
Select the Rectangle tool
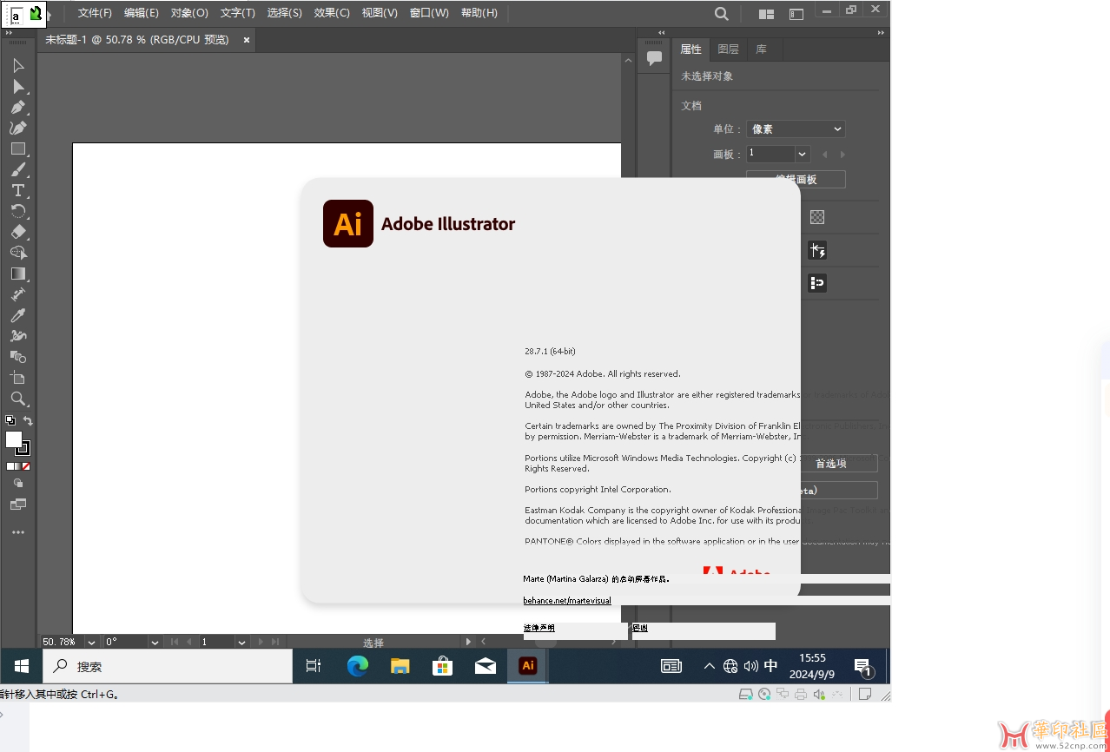click(x=18, y=149)
